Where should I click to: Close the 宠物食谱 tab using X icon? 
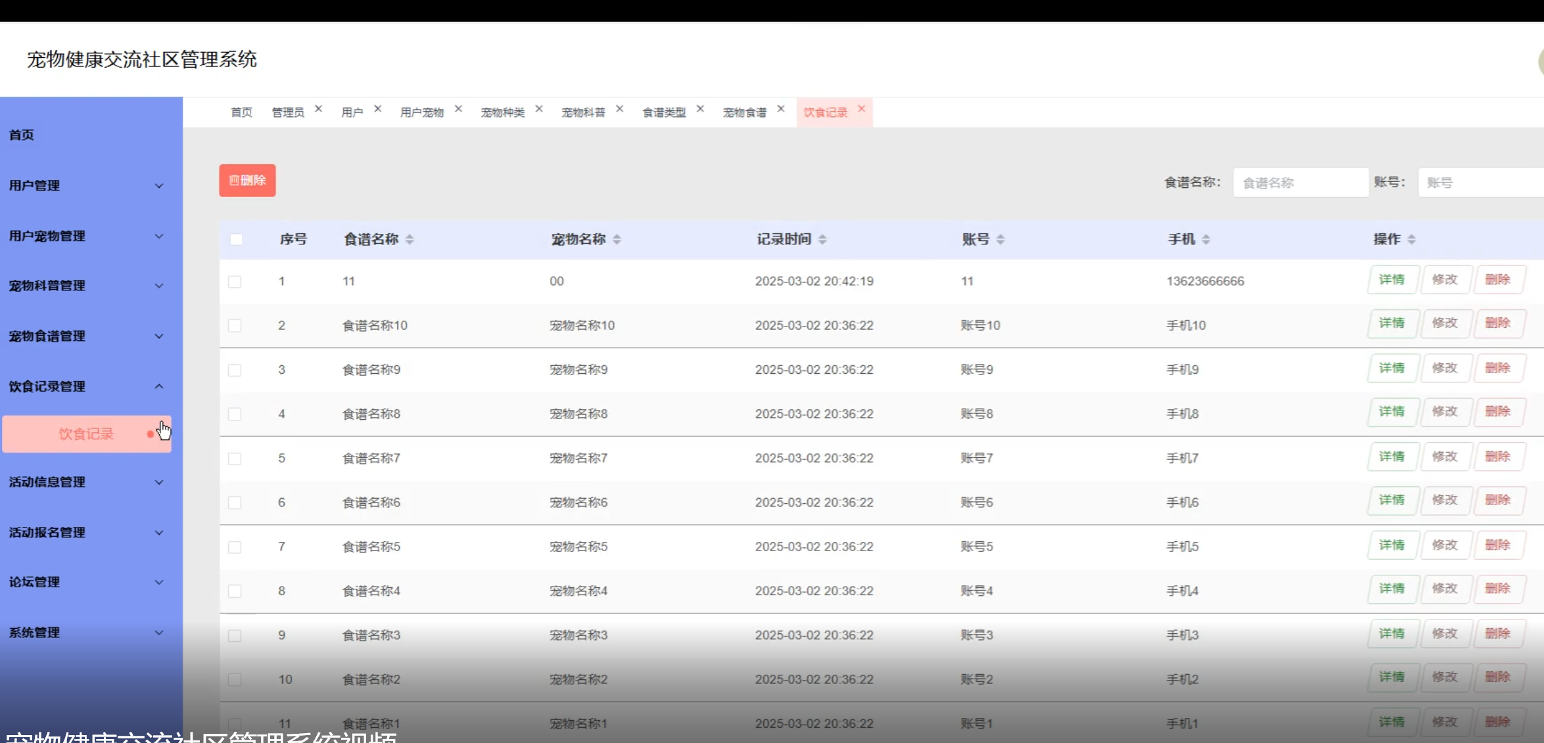click(x=781, y=109)
